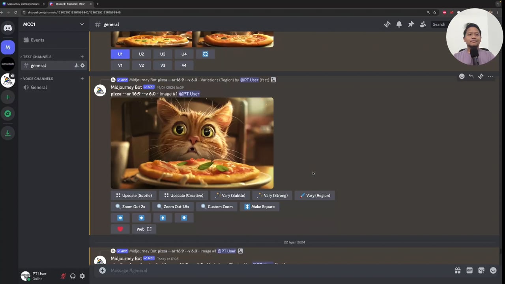Click the green Add a Server plus icon
Viewport: 505px width, 284px height.
7,97
